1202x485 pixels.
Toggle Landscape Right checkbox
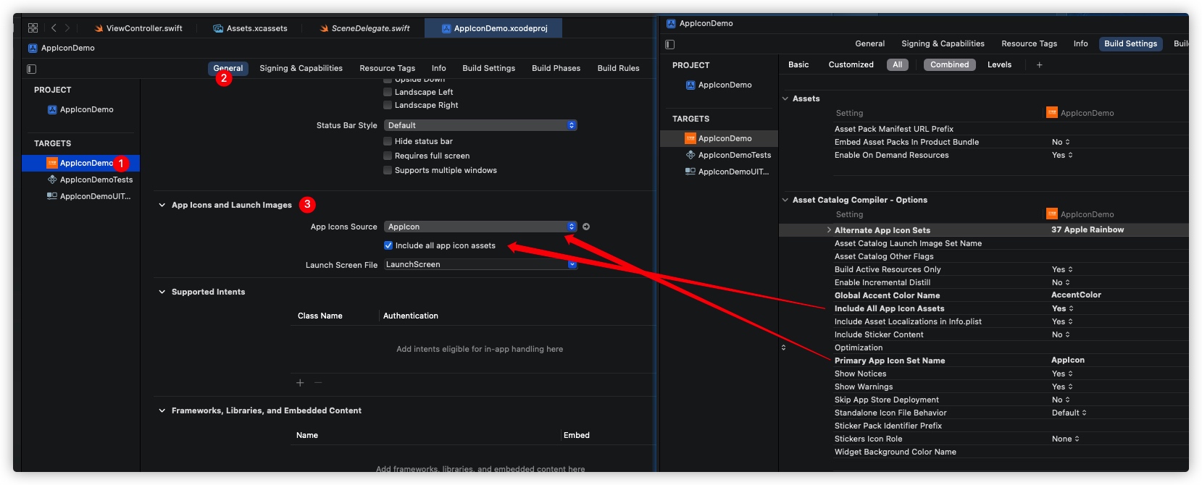tap(388, 105)
